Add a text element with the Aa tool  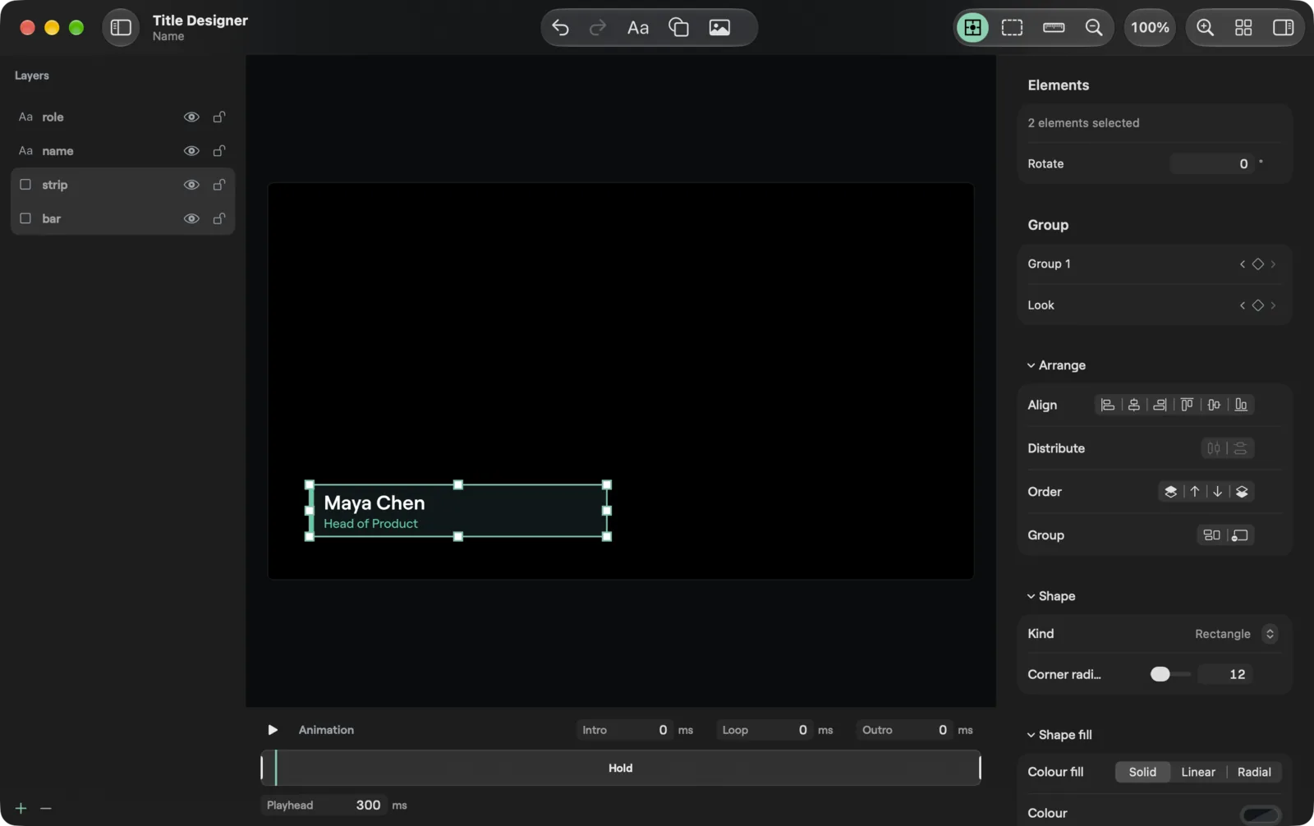(638, 28)
